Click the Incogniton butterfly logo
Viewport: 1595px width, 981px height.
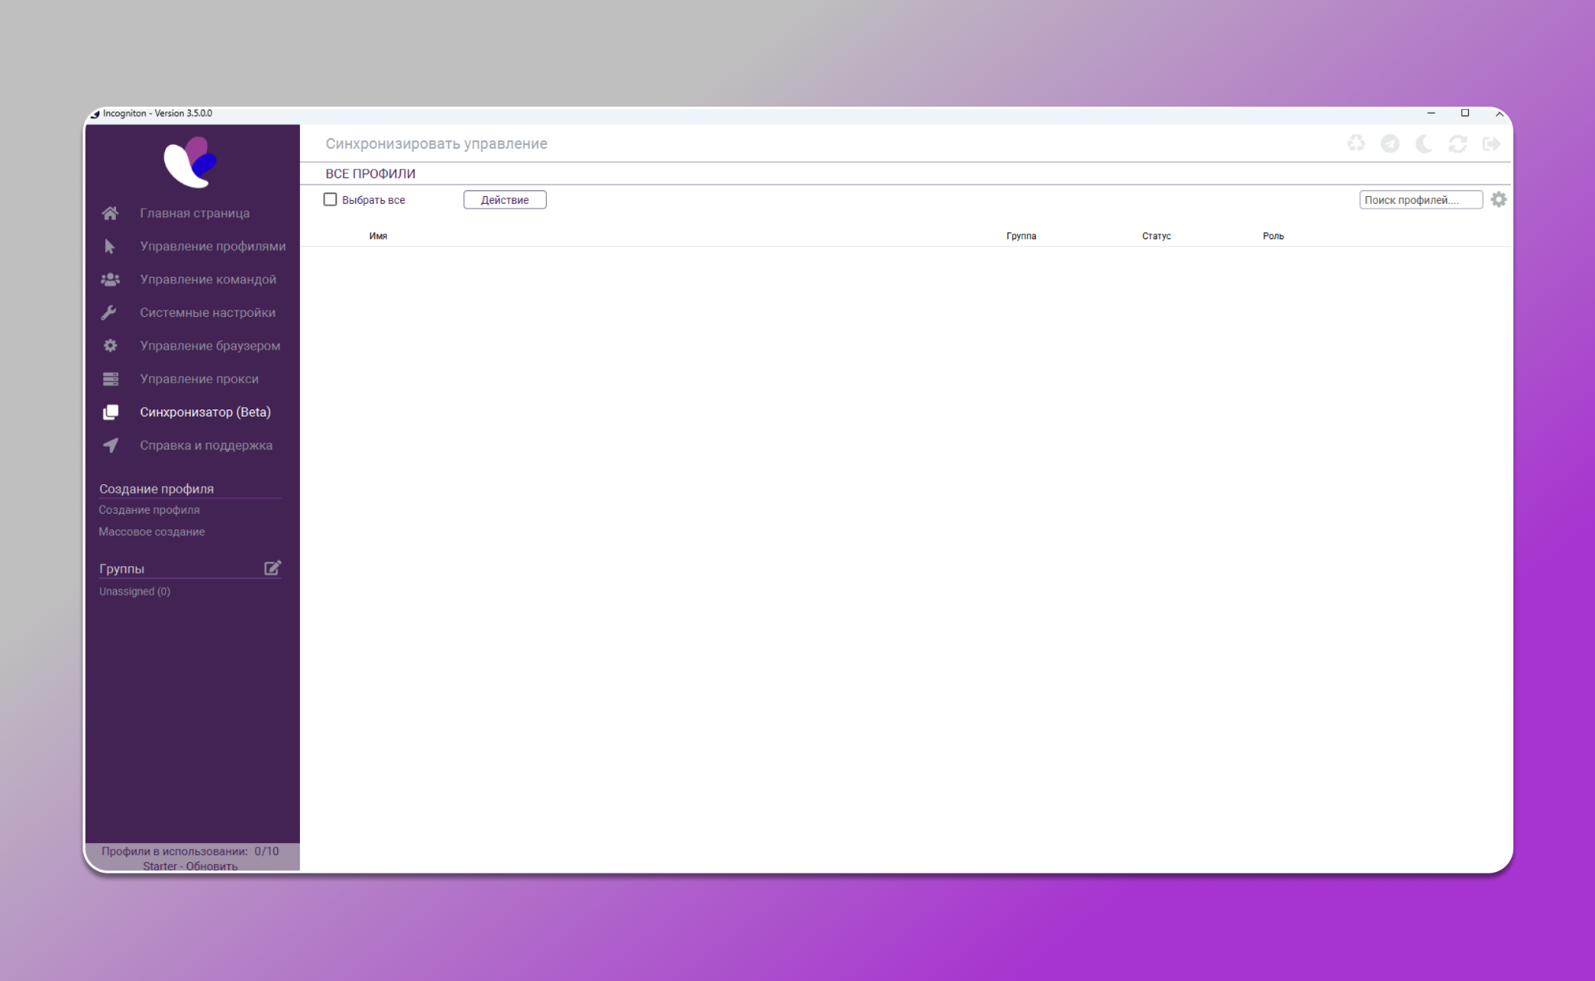pos(190,162)
